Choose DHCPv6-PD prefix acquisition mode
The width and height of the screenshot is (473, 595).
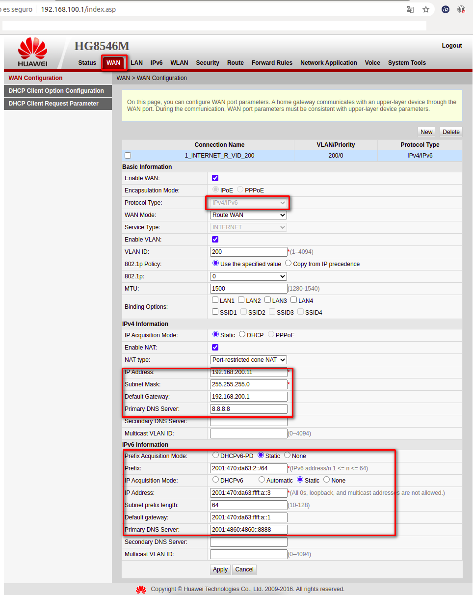[x=215, y=456]
